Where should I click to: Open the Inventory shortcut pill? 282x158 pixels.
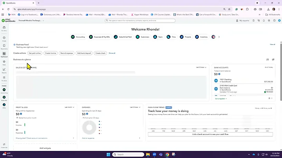(202, 37)
